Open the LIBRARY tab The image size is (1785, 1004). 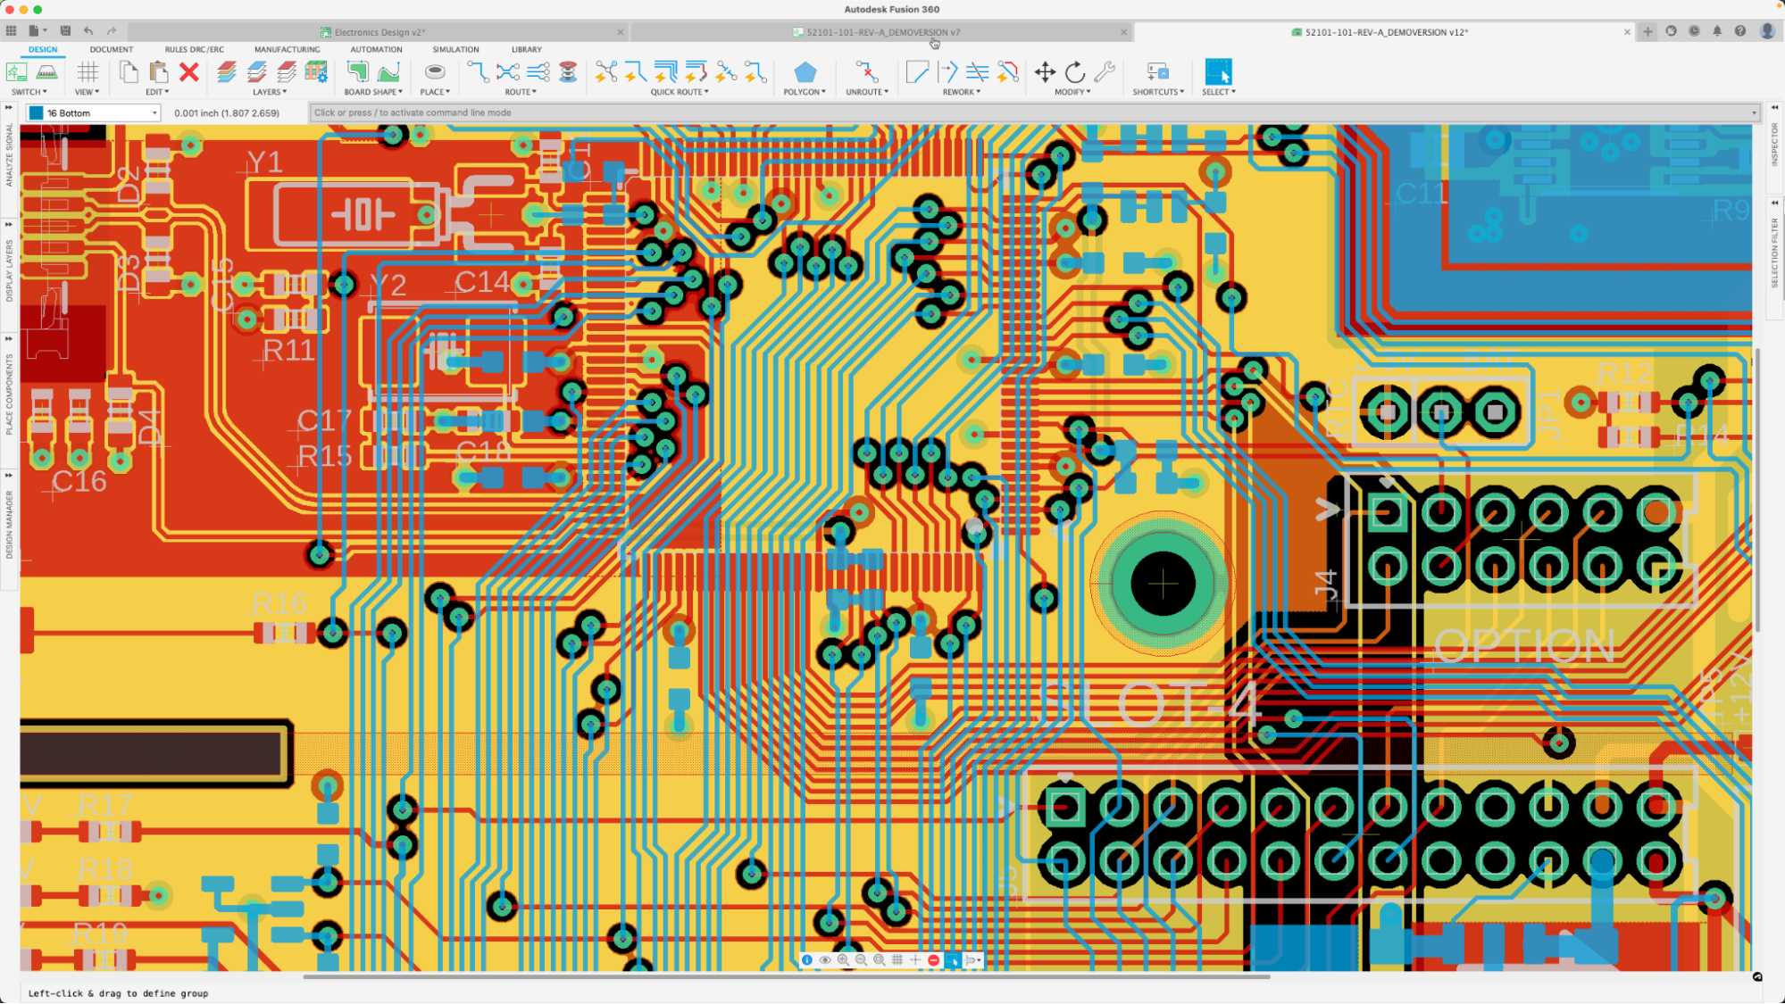coord(527,49)
